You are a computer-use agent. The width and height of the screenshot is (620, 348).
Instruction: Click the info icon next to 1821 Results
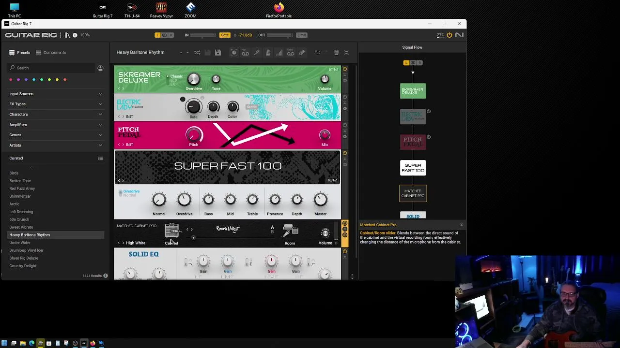(x=106, y=275)
